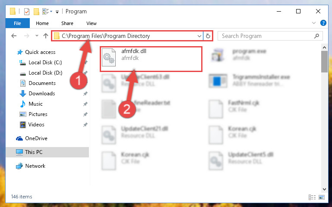332x207 pixels.
Task: Open the recent locations dropdown arrow
Action: 37,36
